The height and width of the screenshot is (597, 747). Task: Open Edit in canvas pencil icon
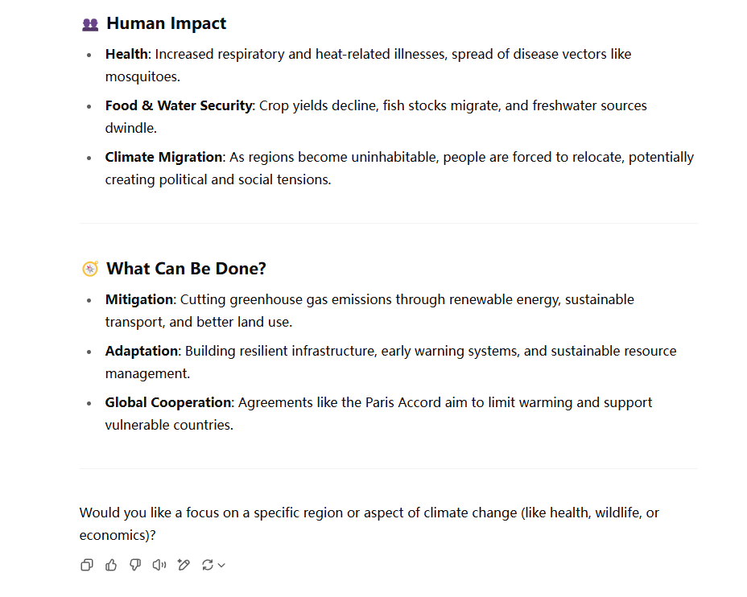click(x=184, y=565)
